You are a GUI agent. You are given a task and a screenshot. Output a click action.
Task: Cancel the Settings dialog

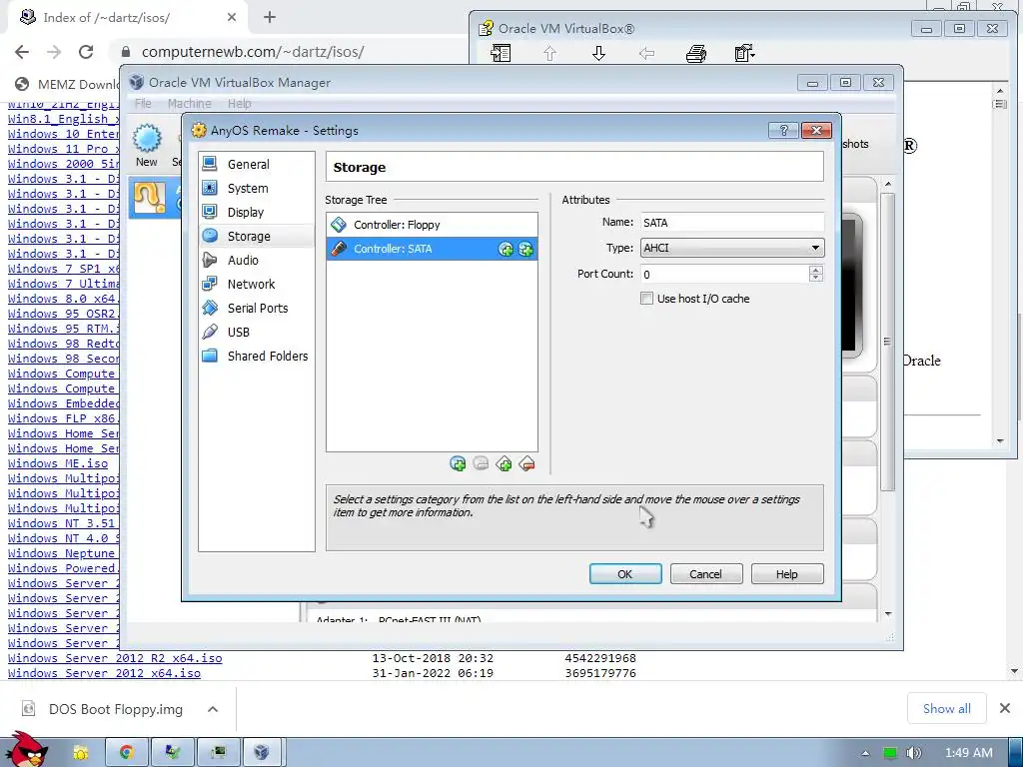(706, 574)
